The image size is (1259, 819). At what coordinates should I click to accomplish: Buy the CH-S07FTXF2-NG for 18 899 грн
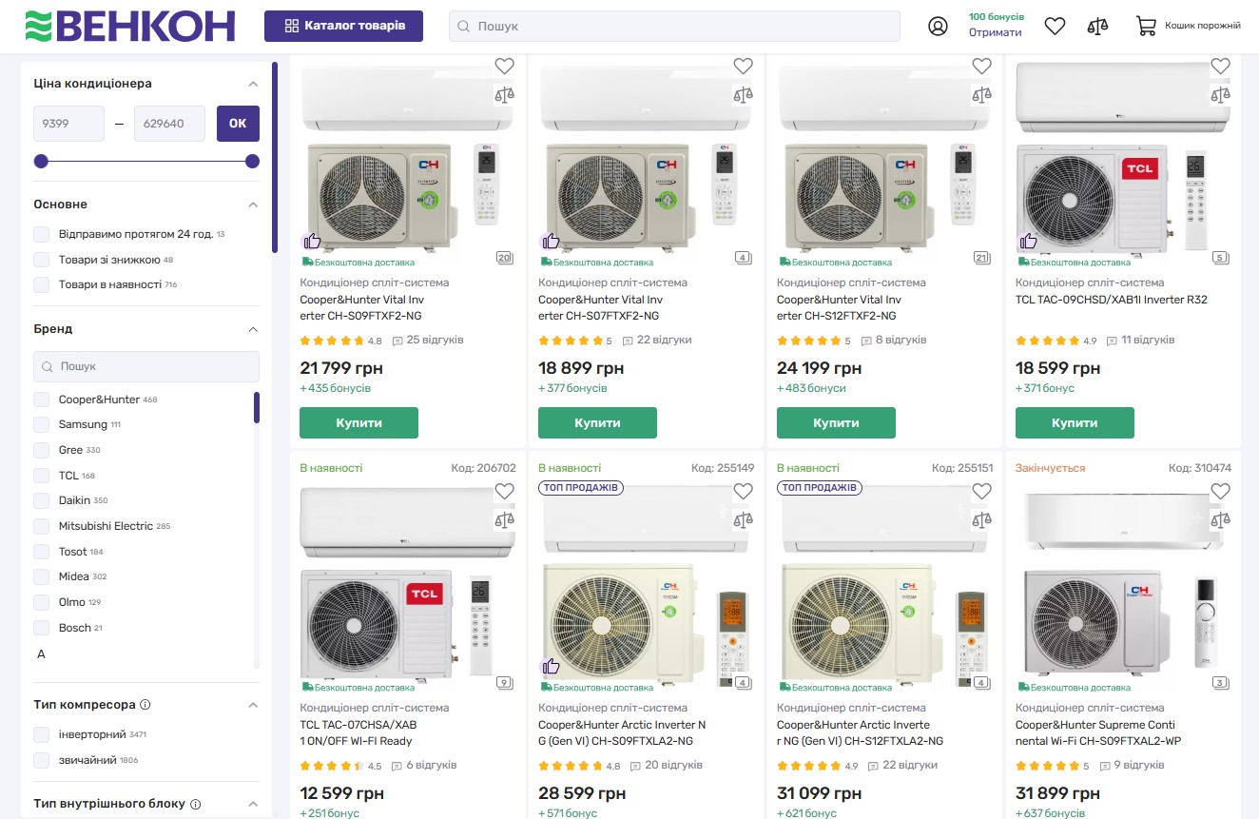[x=598, y=423]
